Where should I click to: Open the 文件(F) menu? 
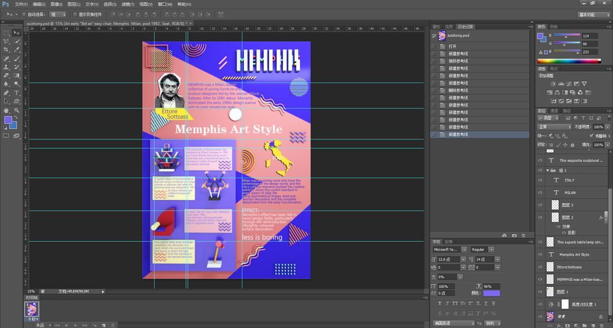pyautogui.click(x=21, y=4)
